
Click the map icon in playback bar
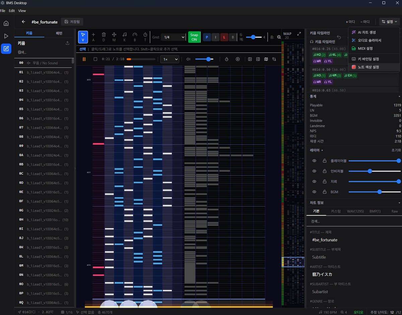pyautogui.click(x=266, y=59)
